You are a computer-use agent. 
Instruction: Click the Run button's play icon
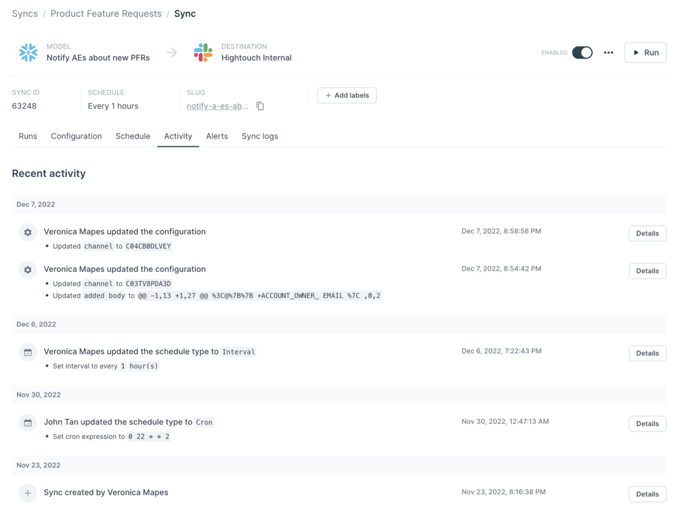(x=637, y=52)
